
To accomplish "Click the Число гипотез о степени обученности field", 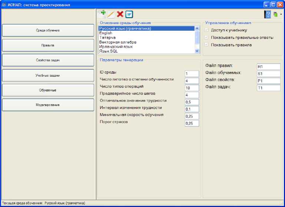I will [192, 81].
